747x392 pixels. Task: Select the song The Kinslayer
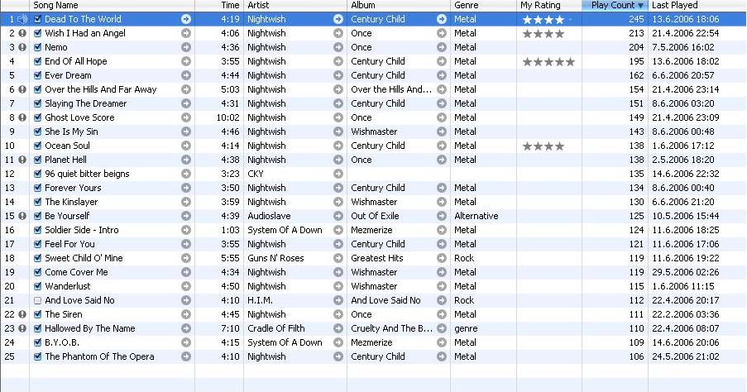coord(71,202)
